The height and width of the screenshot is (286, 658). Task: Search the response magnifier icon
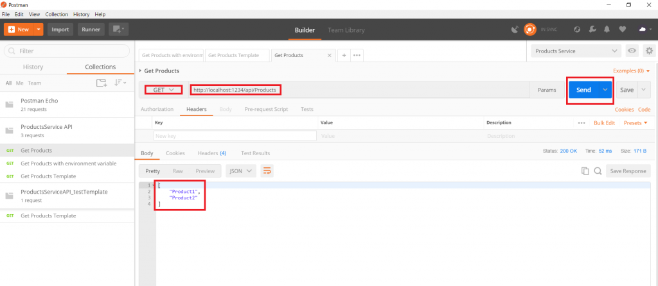tap(598, 171)
